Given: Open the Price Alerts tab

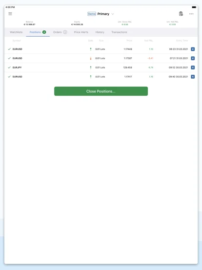Looking at the screenshot, I should (81, 32).
